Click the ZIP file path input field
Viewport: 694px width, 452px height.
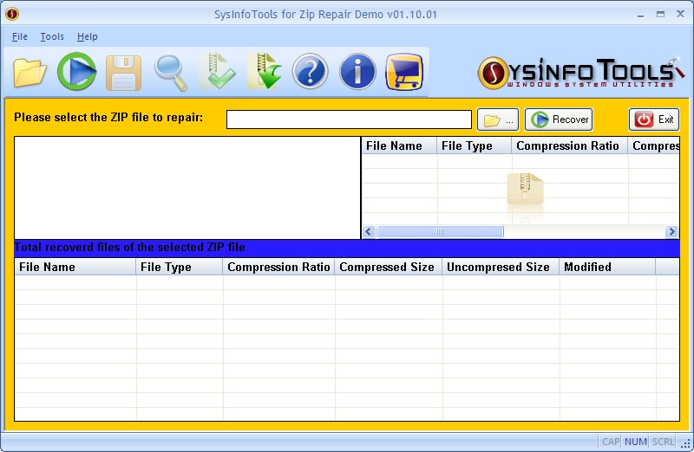tap(349, 119)
